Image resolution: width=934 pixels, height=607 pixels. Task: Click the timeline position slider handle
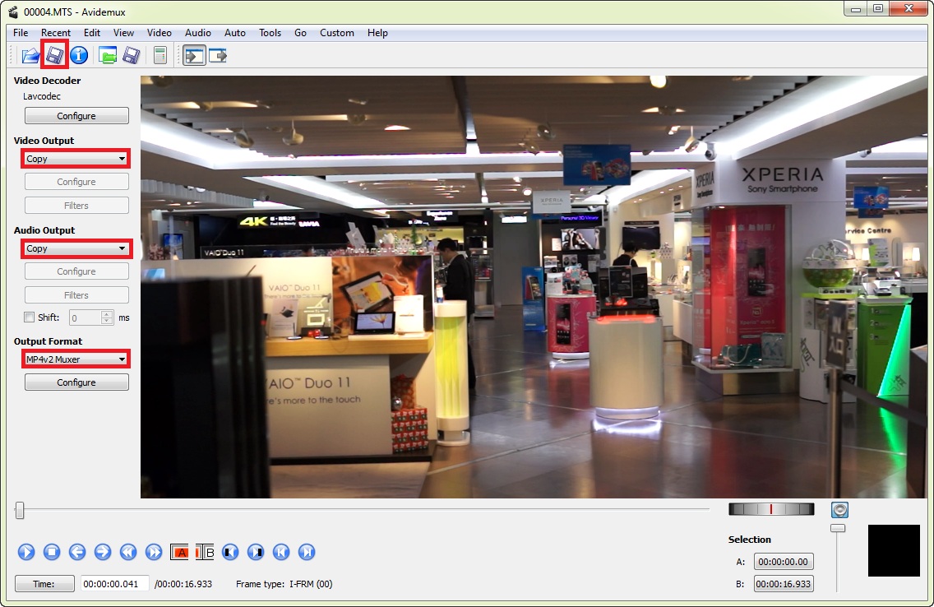20,511
